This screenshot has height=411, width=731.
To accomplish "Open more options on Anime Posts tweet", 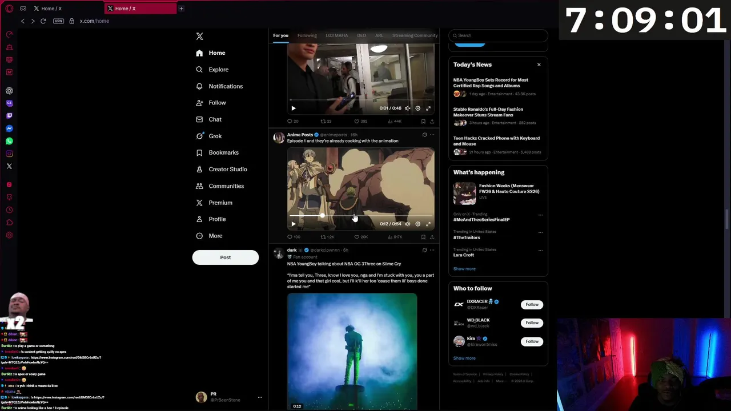I will tap(432, 135).
